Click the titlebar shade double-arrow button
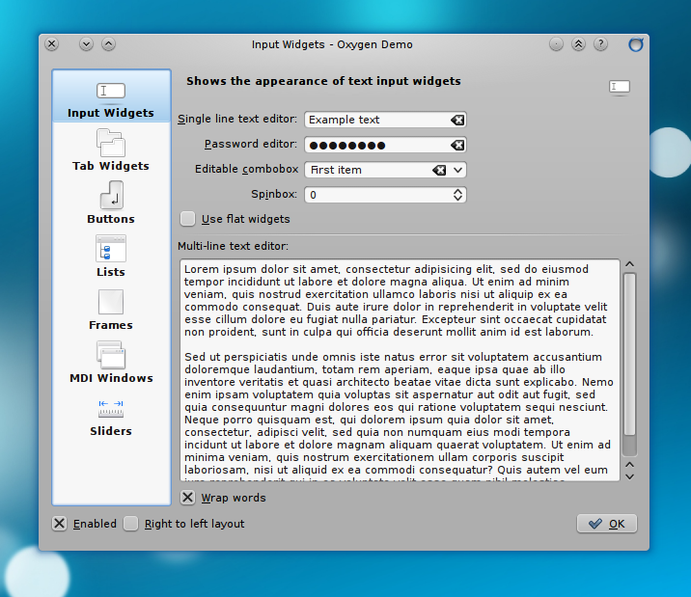 [x=578, y=44]
